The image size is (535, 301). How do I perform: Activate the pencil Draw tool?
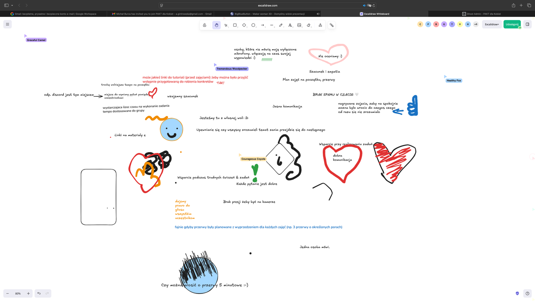coord(281,25)
